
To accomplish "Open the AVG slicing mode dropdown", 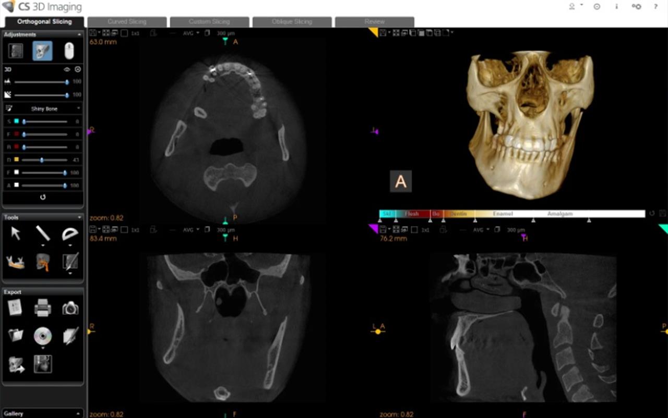I will click(x=189, y=32).
